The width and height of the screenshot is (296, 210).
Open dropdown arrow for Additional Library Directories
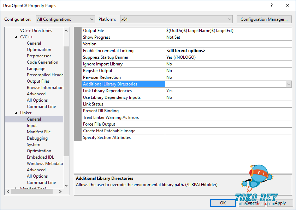[x=289, y=84]
